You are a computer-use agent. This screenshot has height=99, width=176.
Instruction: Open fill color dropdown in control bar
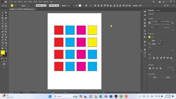[14, 5]
